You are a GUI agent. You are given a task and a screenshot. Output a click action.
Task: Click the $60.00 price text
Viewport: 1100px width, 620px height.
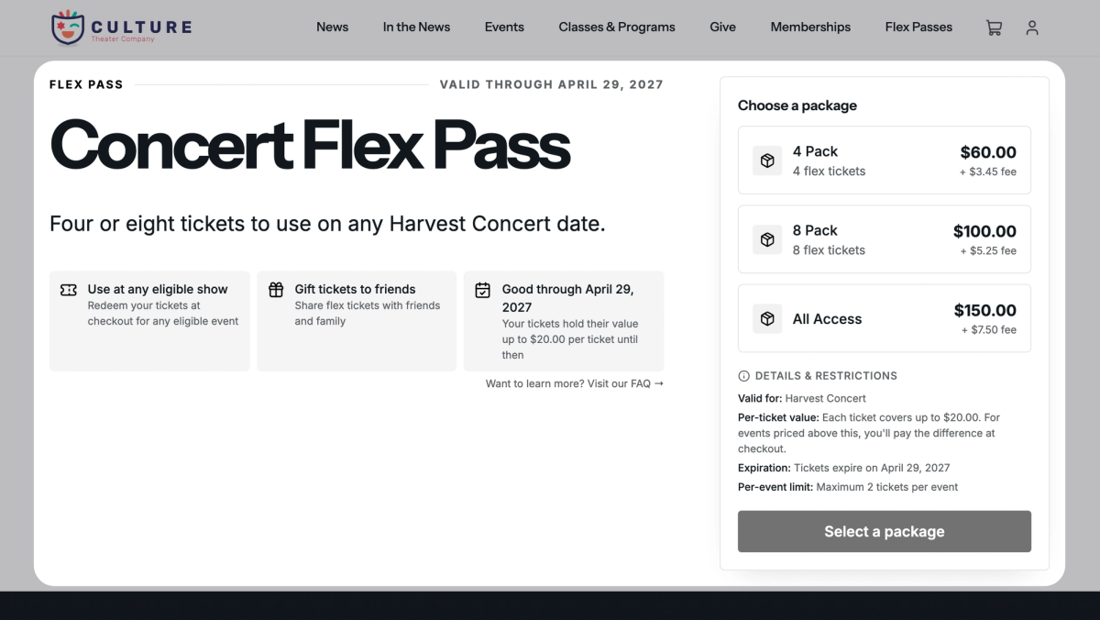[x=988, y=152]
